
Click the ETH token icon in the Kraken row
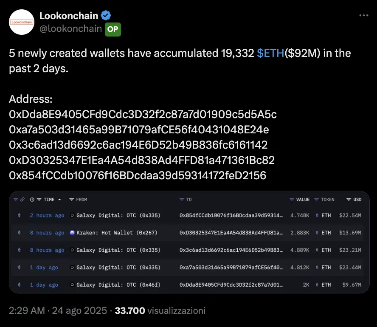pos(317,233)
